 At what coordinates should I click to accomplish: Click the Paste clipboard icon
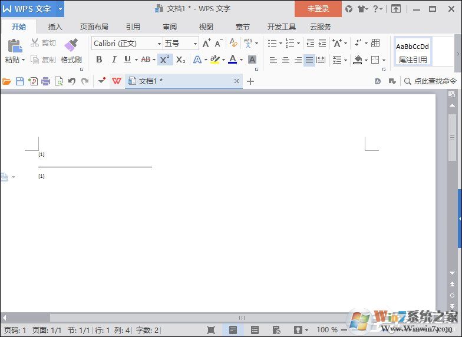coord(15,46)
